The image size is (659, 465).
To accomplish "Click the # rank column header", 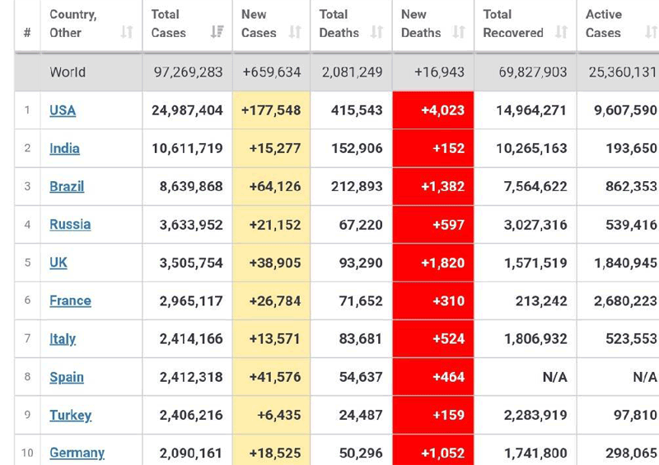I will (x=27, y=32).
